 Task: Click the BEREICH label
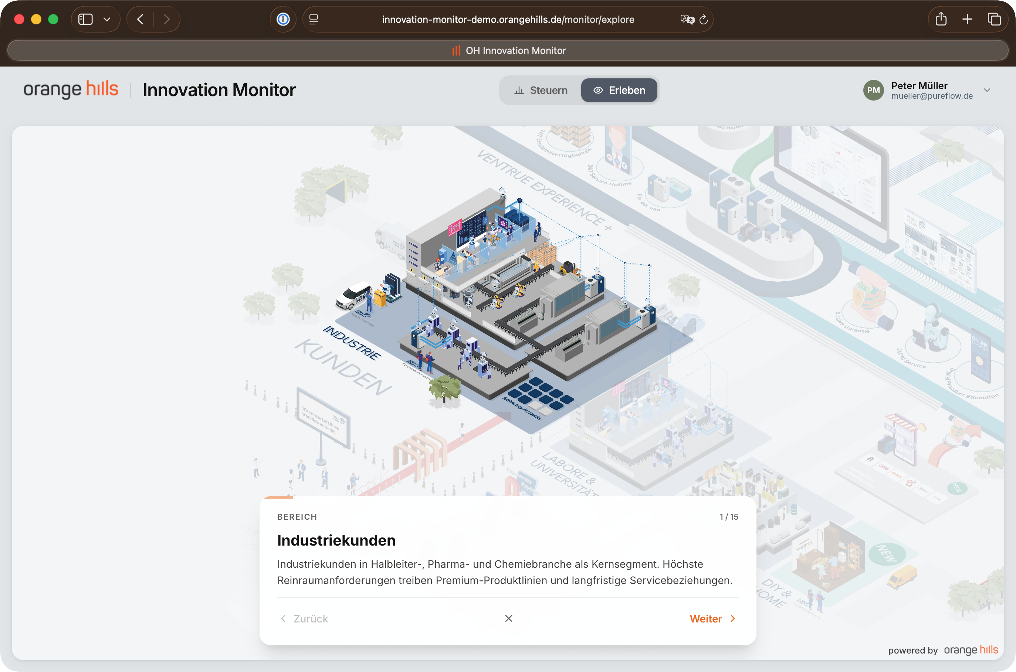click(x=297, y=516)
